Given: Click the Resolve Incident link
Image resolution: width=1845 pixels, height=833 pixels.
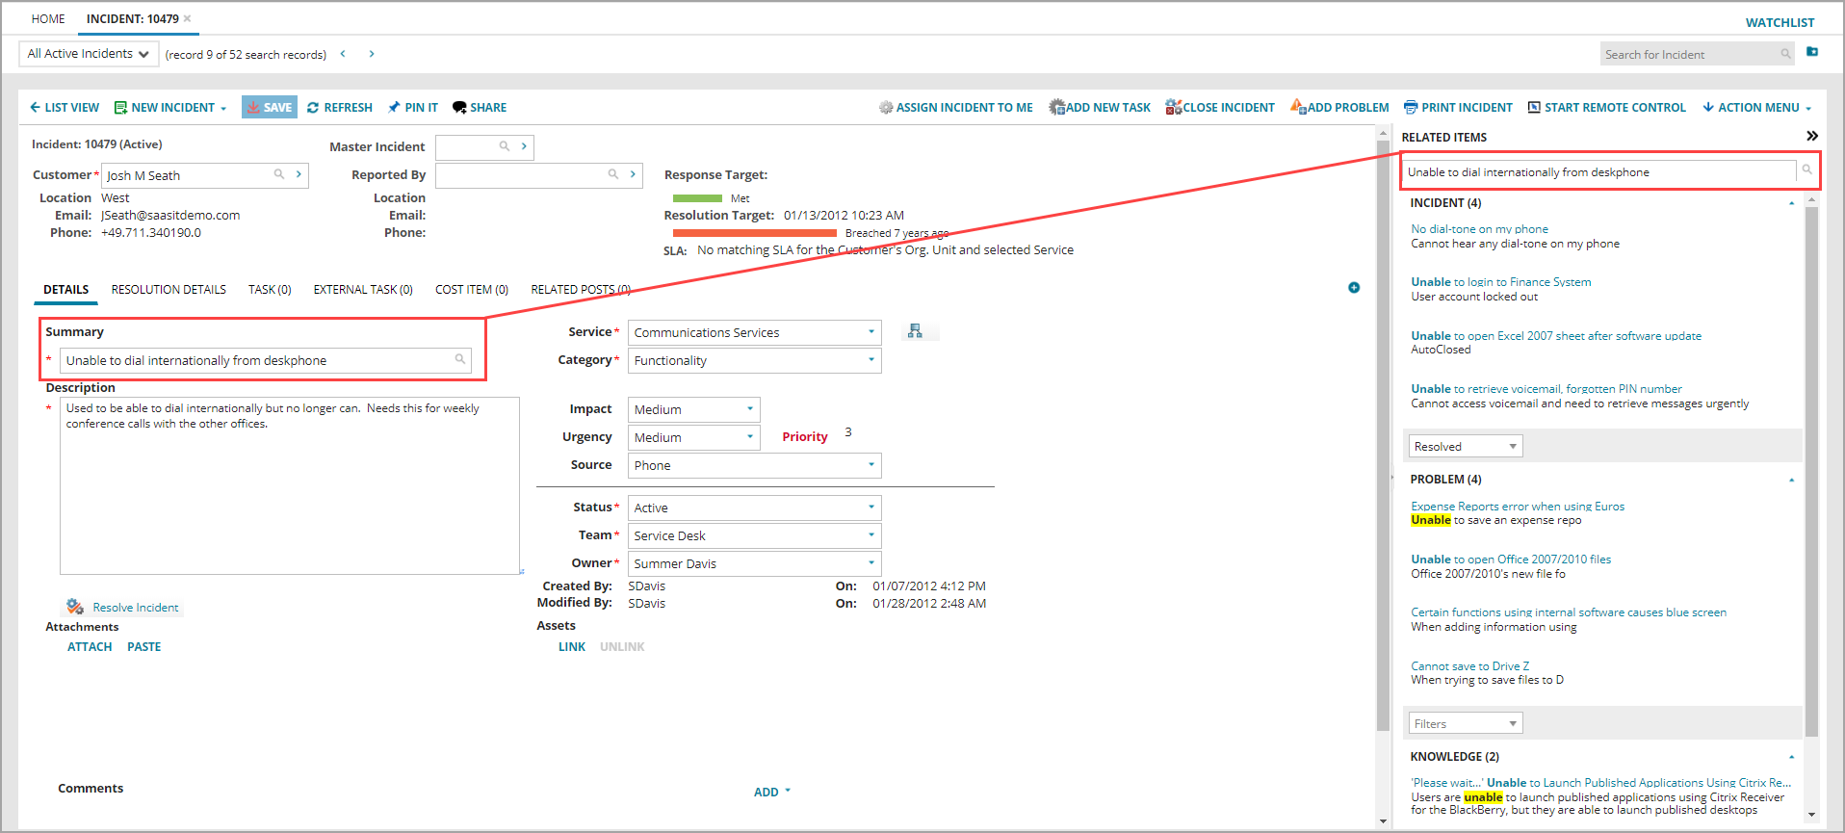Looking at the screenshot, I should coord(135,608).
